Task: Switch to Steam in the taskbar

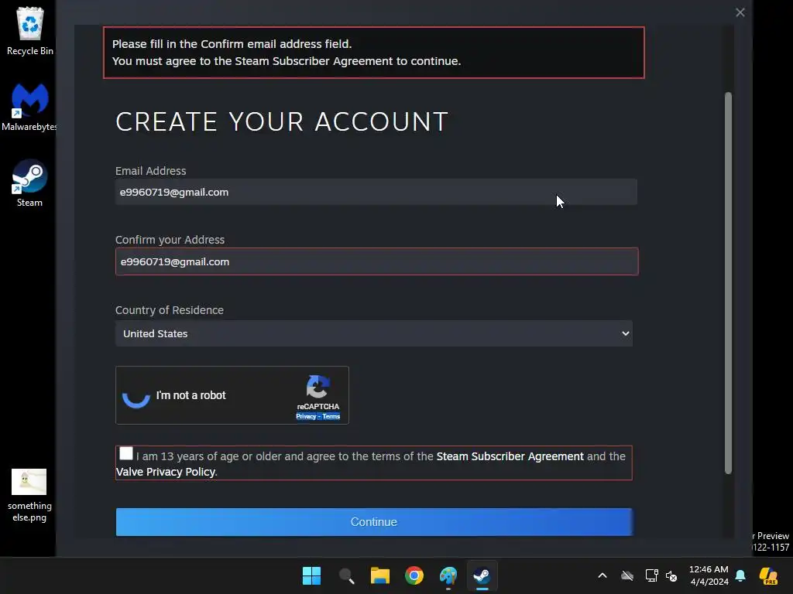Action: [x=482, y=575]
